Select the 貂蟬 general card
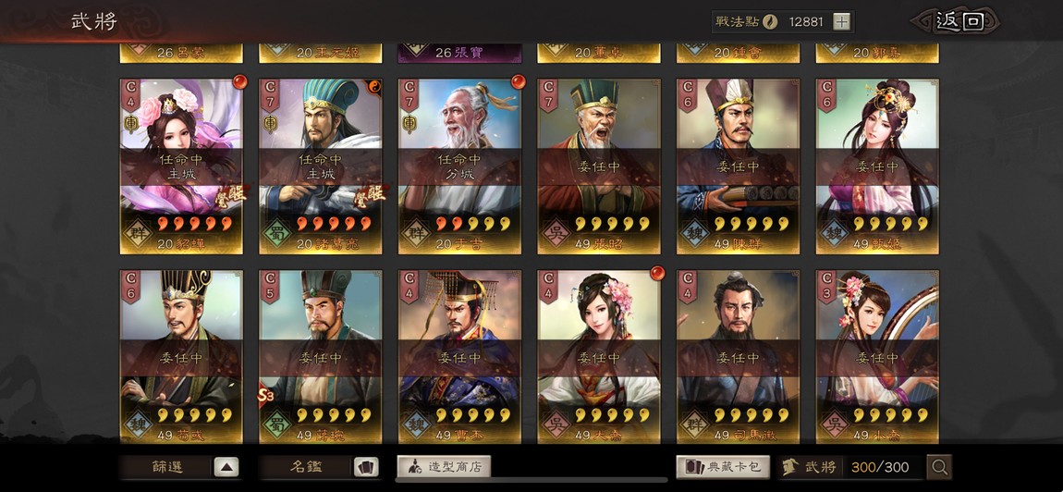 [181, 166]
